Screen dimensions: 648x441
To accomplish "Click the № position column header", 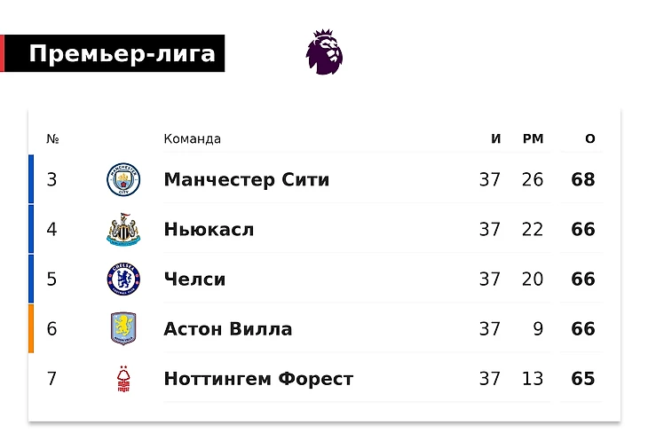I will point(52,138).
